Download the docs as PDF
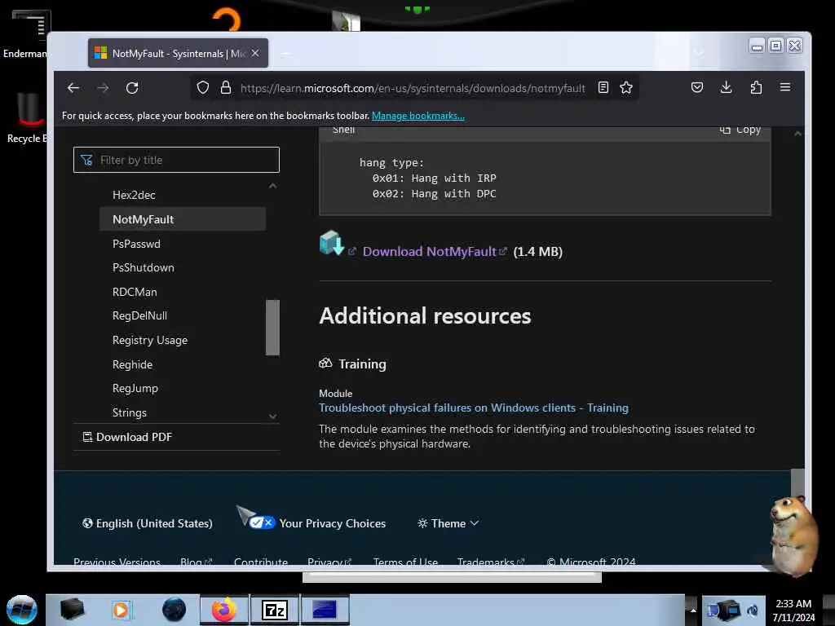This screenshot has height=626, width=835. 128,437
